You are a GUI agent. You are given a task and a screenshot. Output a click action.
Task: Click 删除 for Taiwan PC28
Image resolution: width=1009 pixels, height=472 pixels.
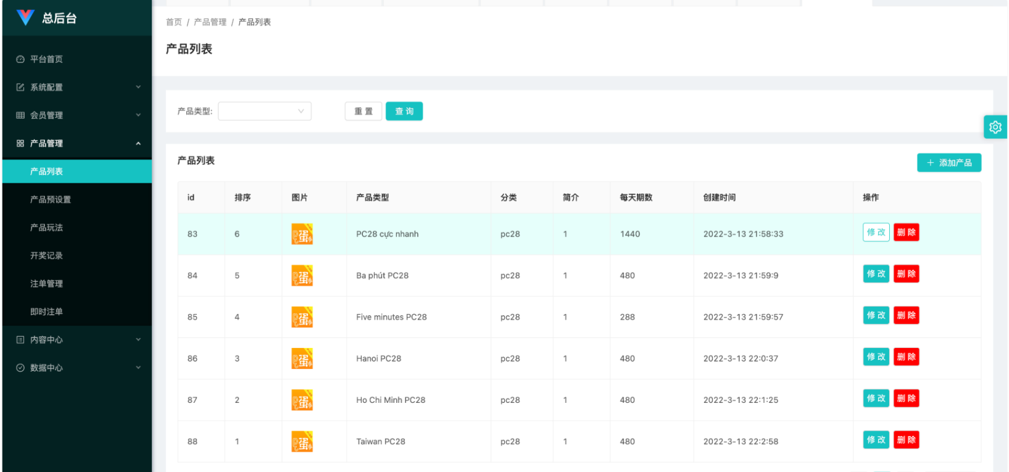(x=907, y=440)
